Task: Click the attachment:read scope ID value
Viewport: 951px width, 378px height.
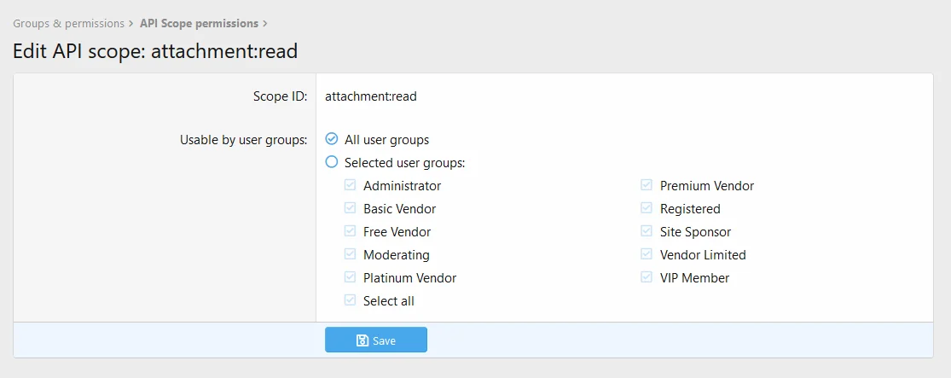Action: pyautogui.click(x=370, y=96)
